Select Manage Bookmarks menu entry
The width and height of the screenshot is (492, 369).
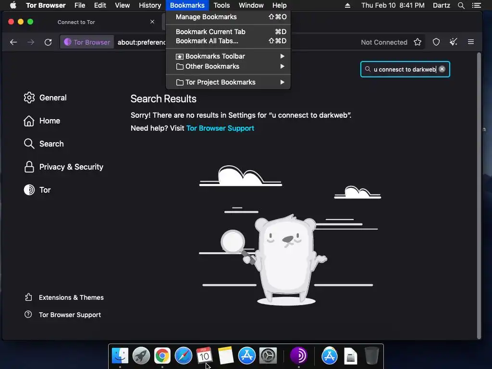coord(228,17)
